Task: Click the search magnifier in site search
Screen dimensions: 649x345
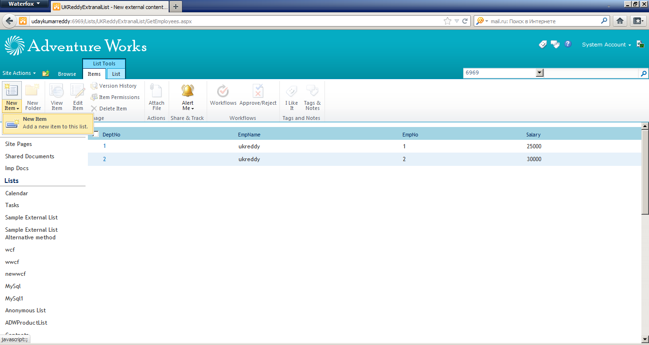Action: (x=644, y=73)
